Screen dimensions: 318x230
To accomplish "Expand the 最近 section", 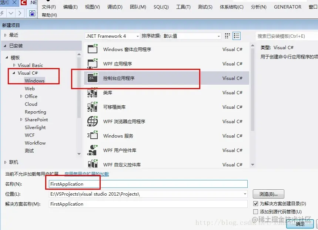I will (6, 35).
